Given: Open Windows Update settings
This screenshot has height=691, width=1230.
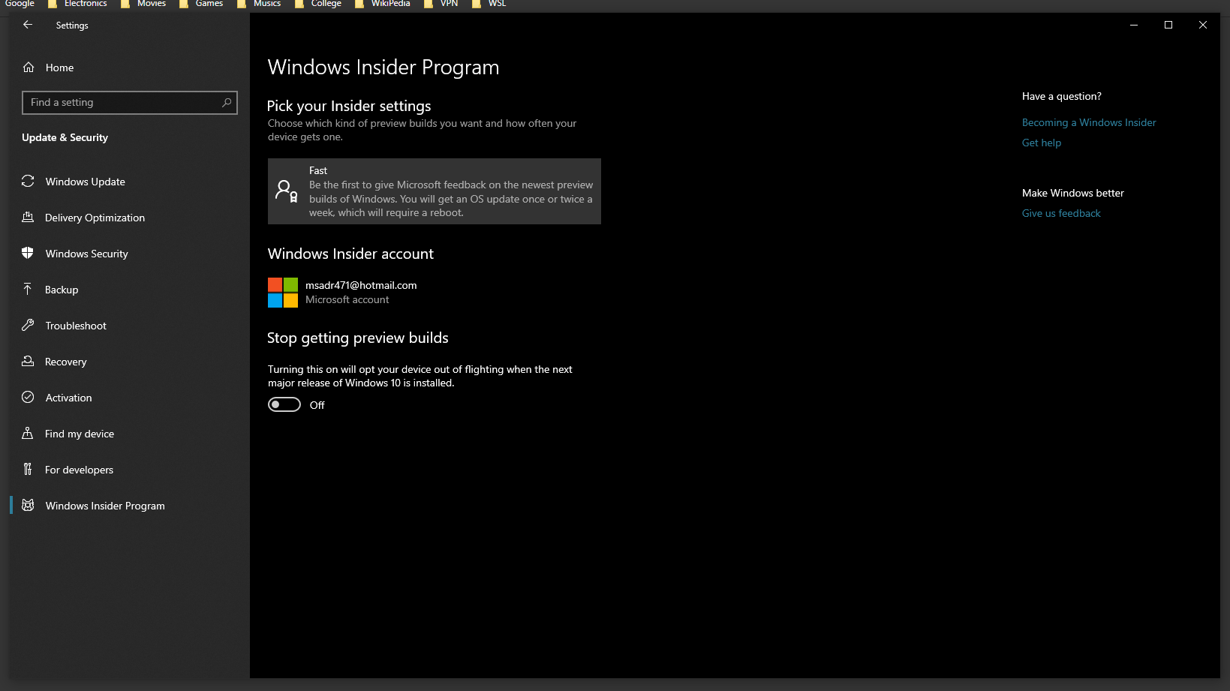Looking at the screenshot, I should click(x=85, y=182).
